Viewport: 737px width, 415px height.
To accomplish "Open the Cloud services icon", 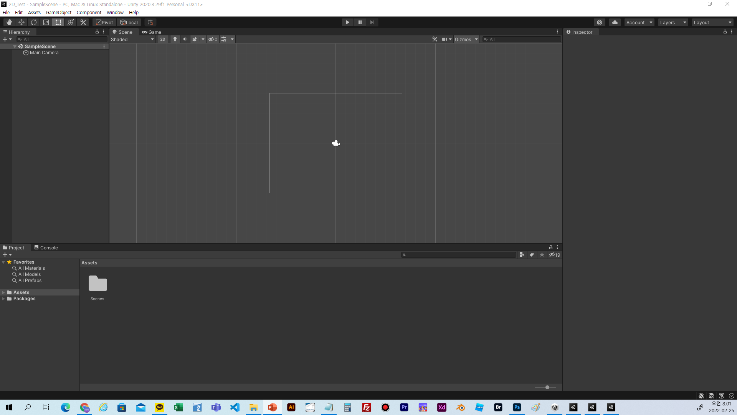I will [x=615, y=22].
